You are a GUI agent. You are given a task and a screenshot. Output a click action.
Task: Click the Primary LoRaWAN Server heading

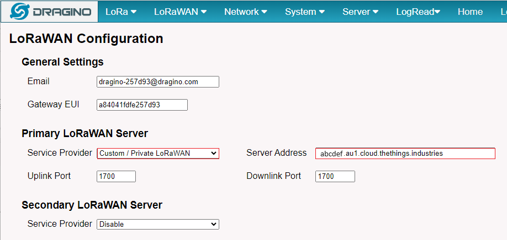tap(84, 133)
